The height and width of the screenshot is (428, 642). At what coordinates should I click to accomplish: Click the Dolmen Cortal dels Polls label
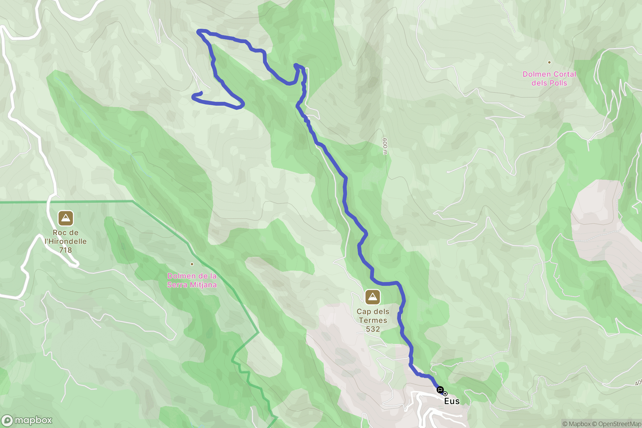[x=549, y=79]
